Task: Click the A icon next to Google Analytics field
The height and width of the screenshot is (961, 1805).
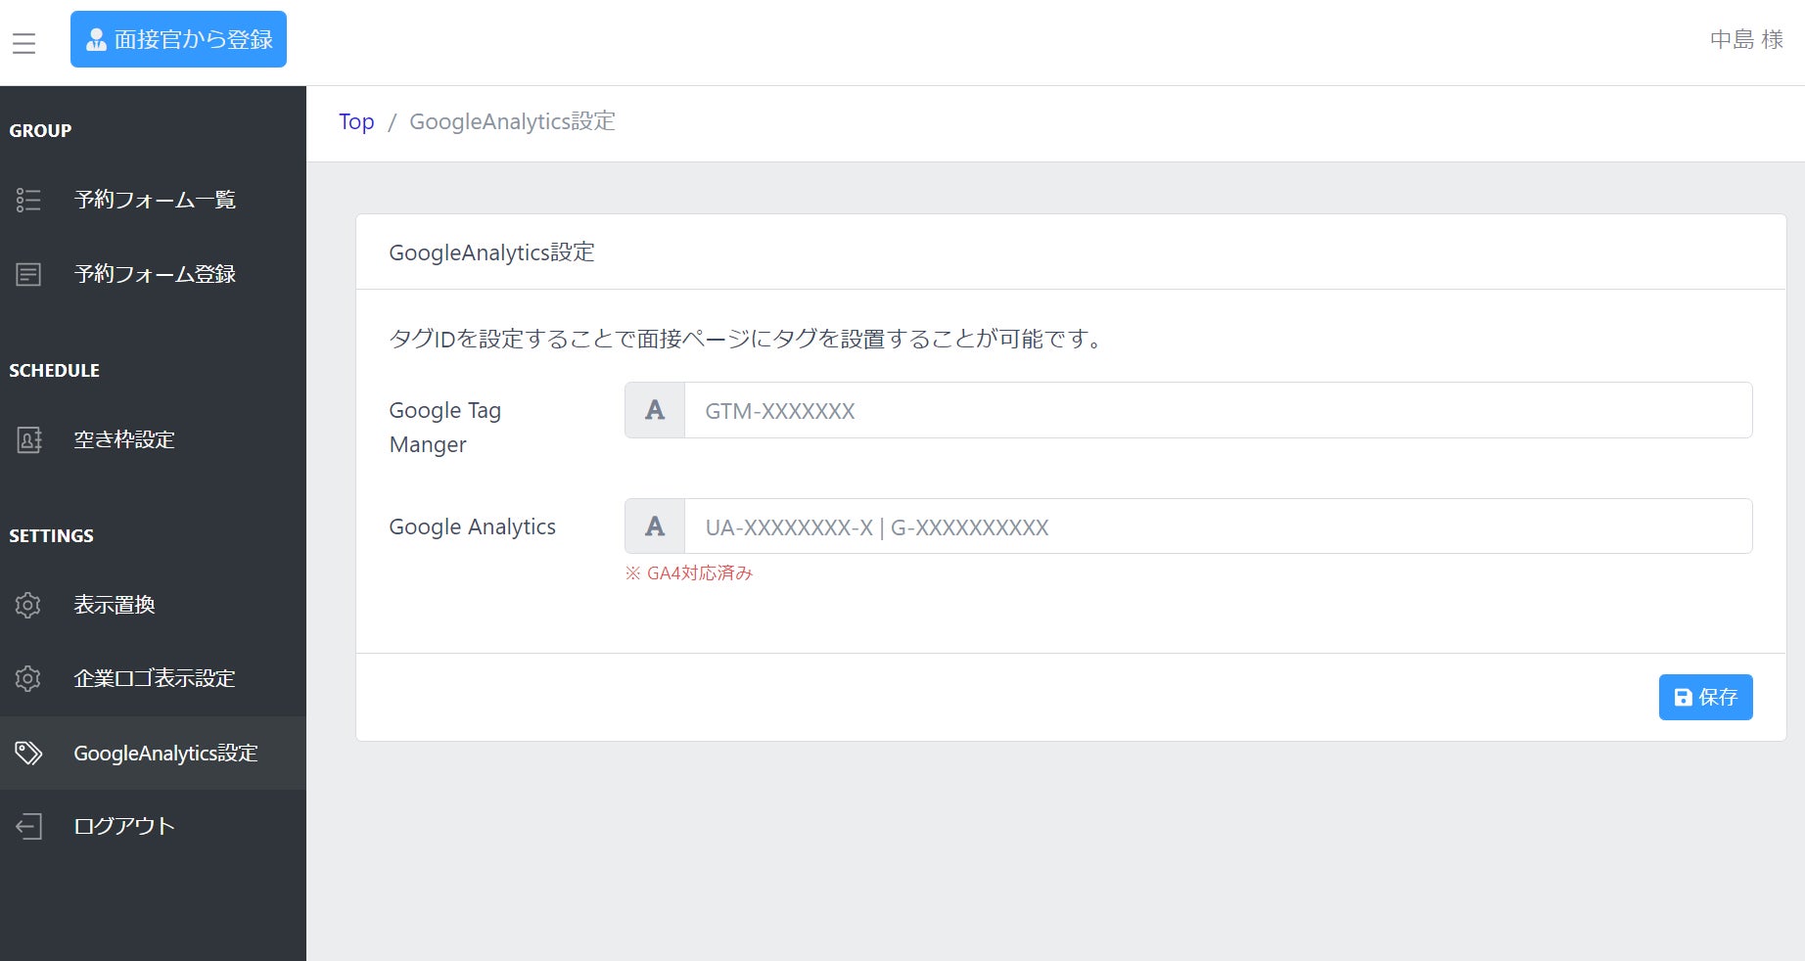Action: click(655, 526)
